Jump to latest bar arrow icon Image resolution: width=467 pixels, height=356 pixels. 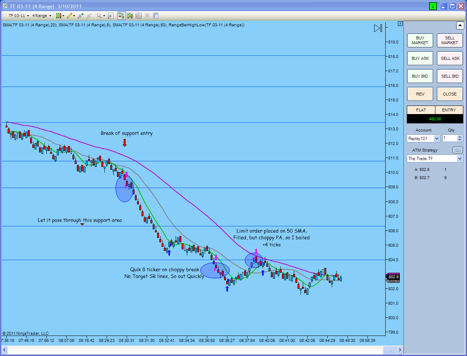(x=378, y=28)
